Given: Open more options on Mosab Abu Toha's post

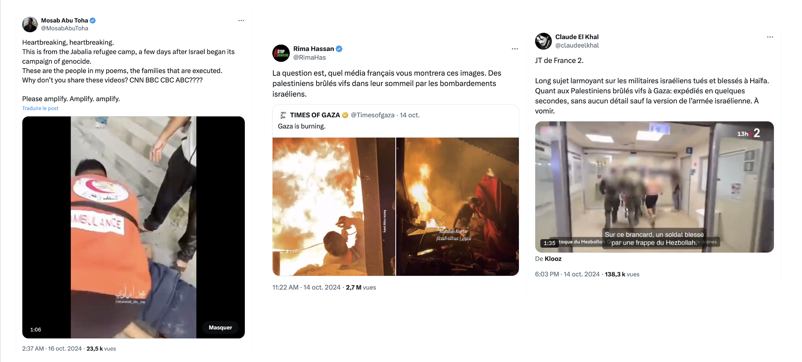Looking at the screenshot, I should pos(241,21).
